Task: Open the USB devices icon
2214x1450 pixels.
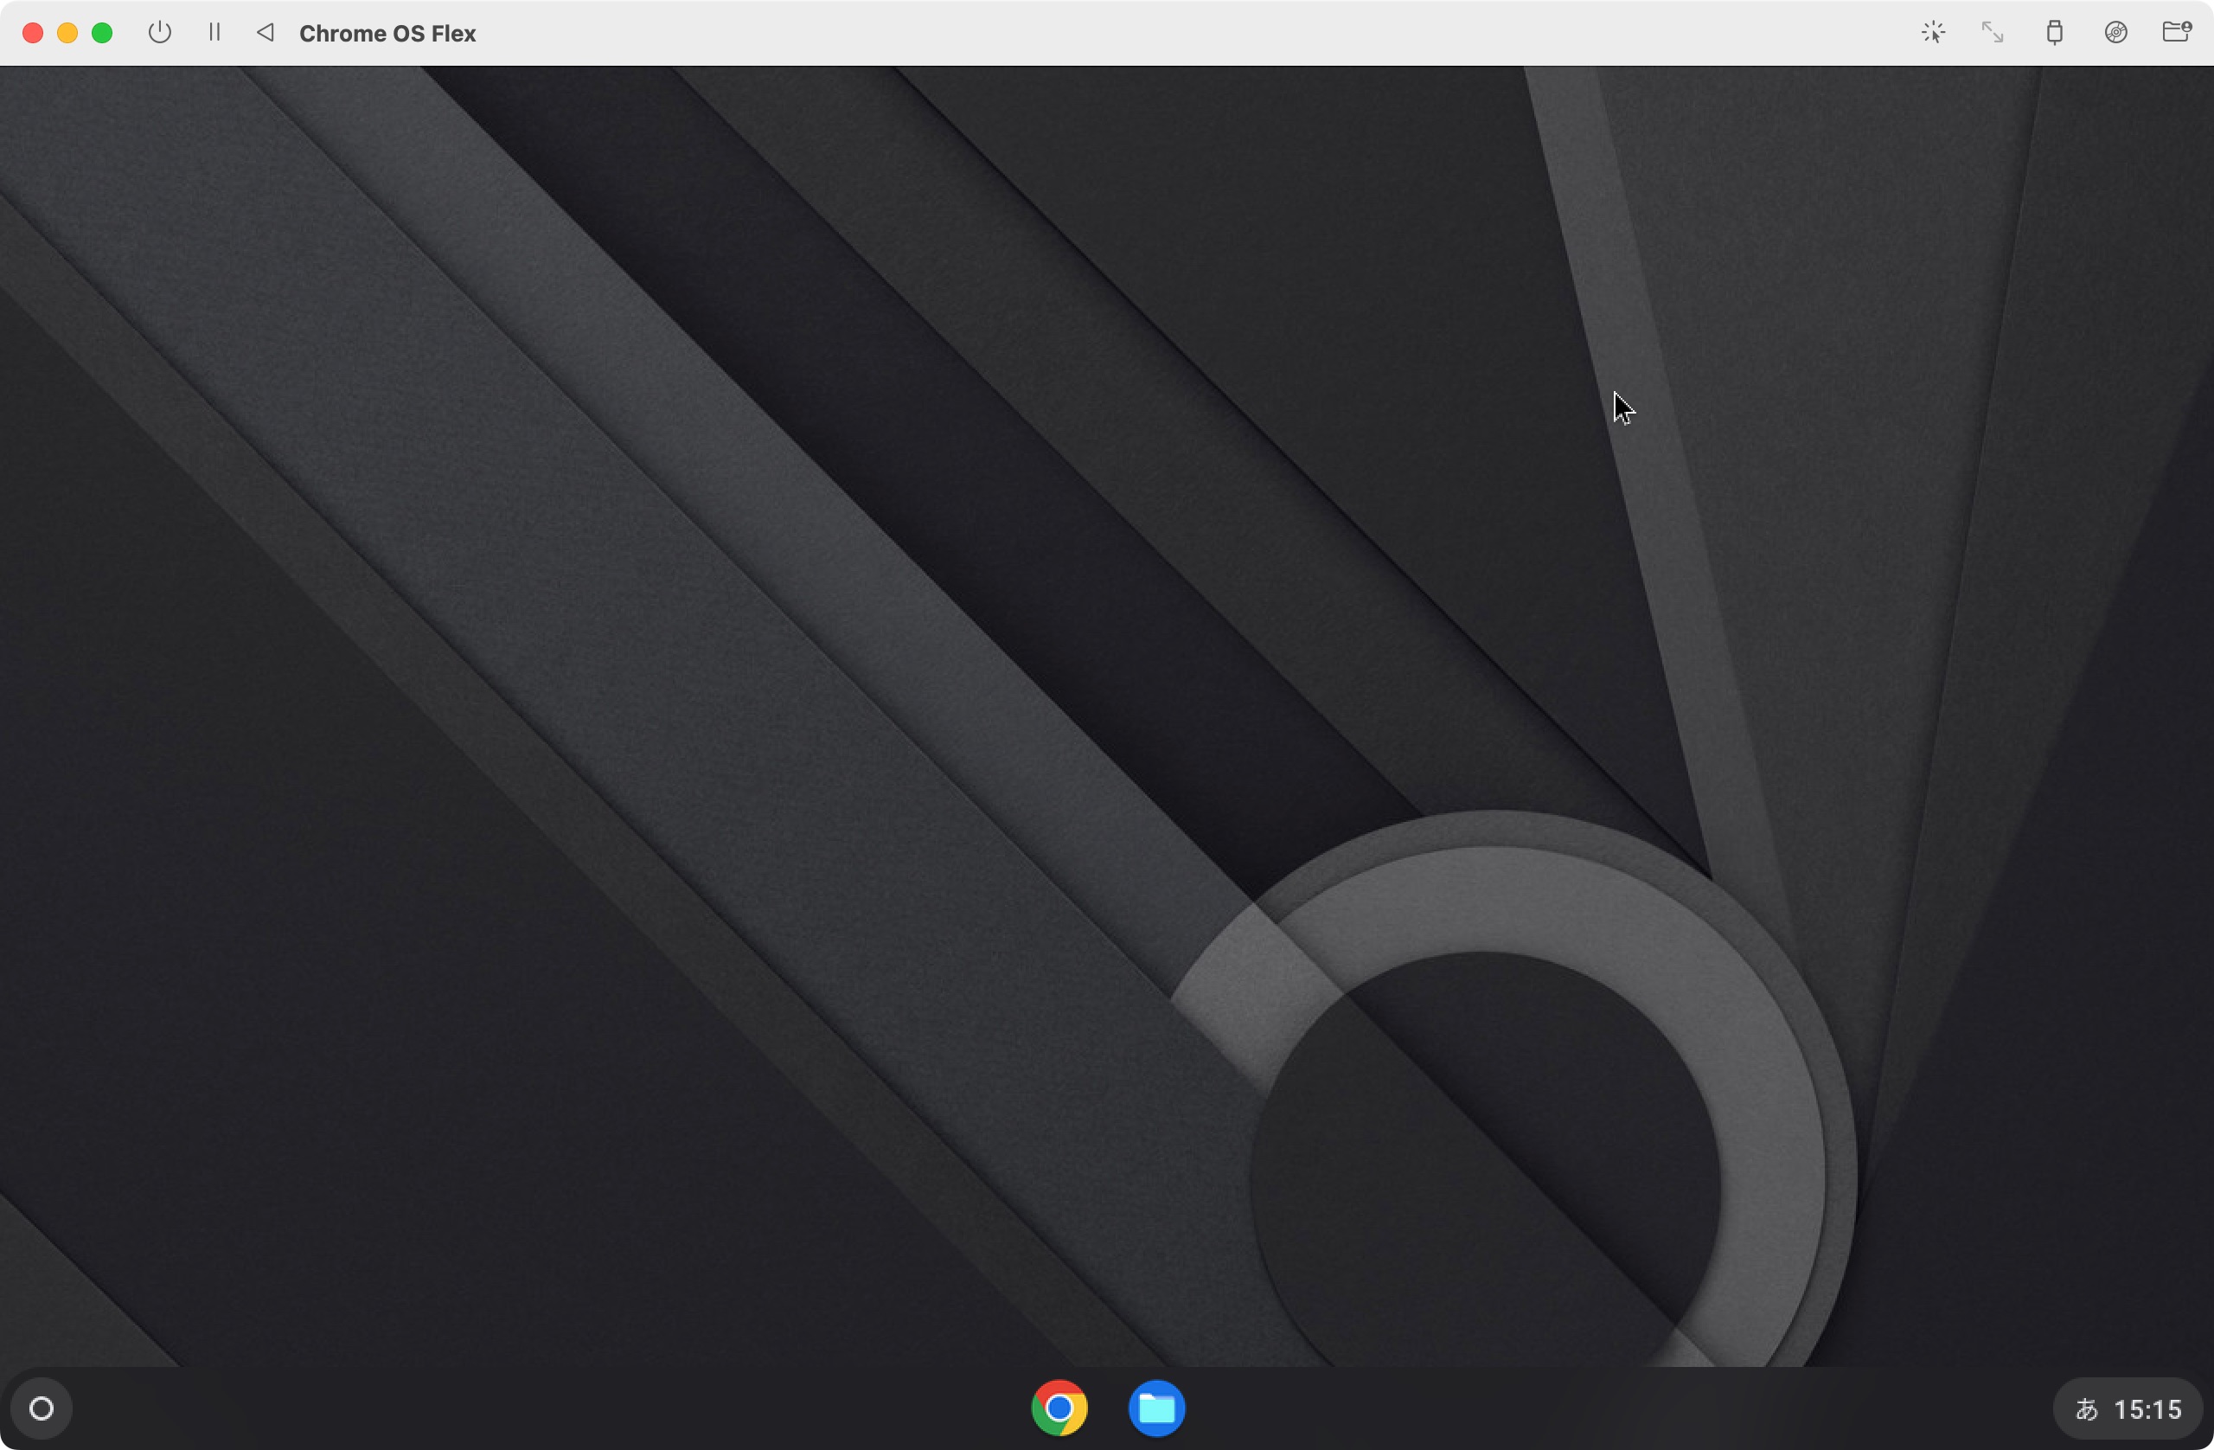Action: (2055, 33)
